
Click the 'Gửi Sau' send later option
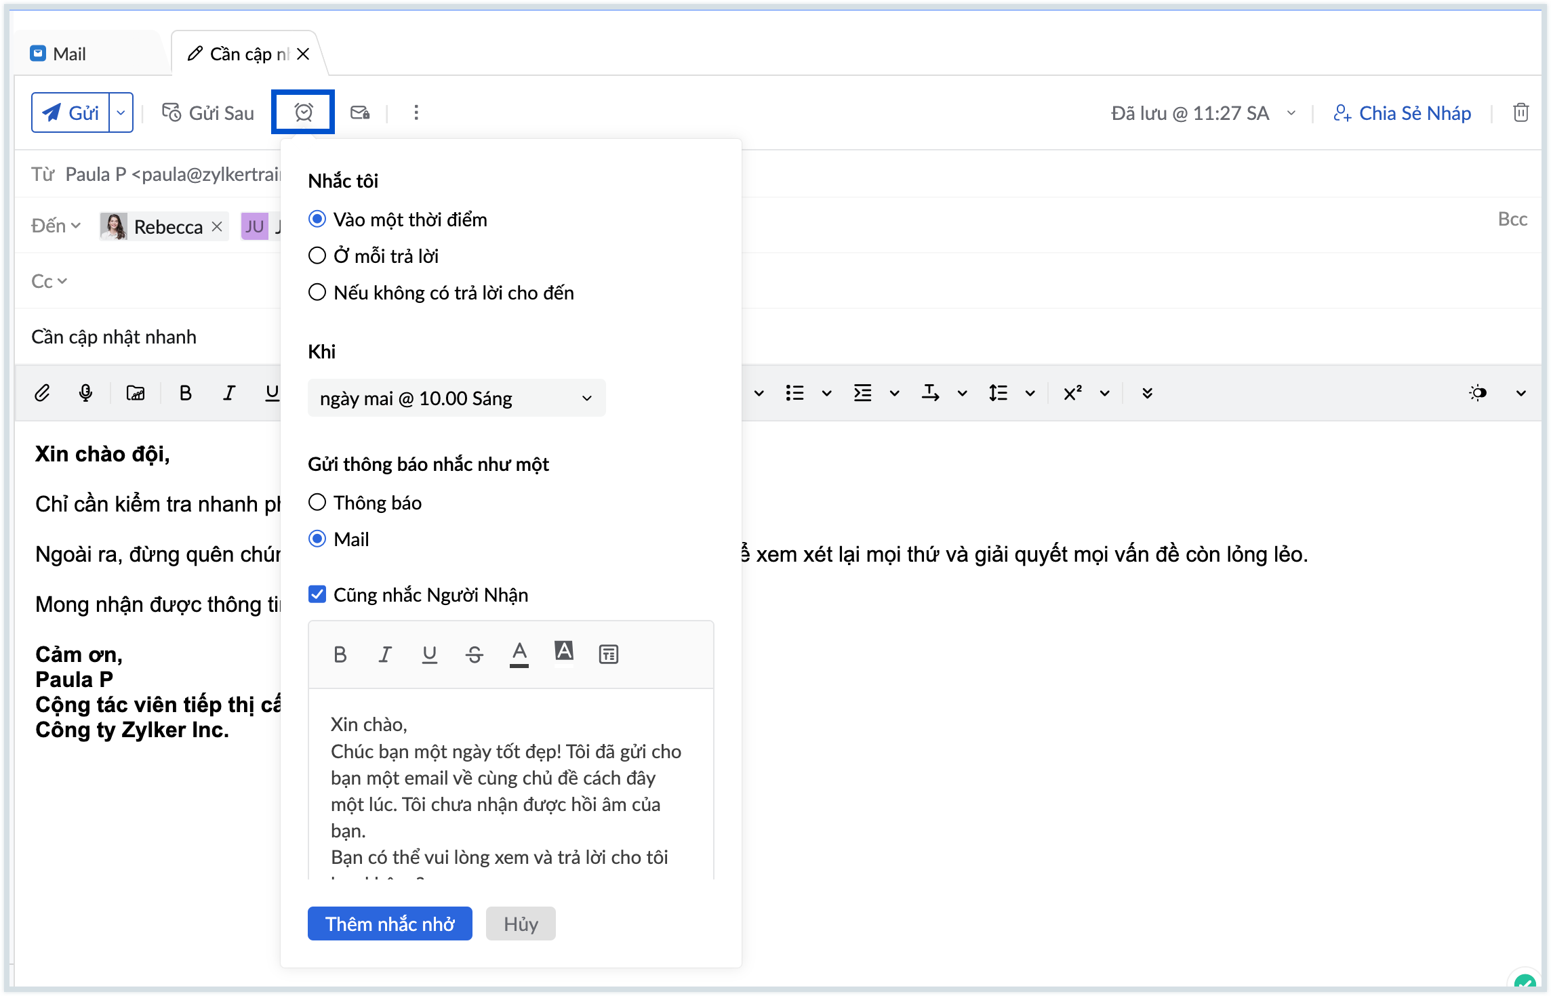pyautogui.click(x=208, y=112)
